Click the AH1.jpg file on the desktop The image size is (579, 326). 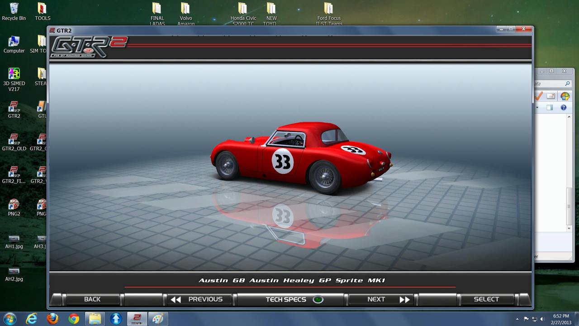tap(14, 241)
